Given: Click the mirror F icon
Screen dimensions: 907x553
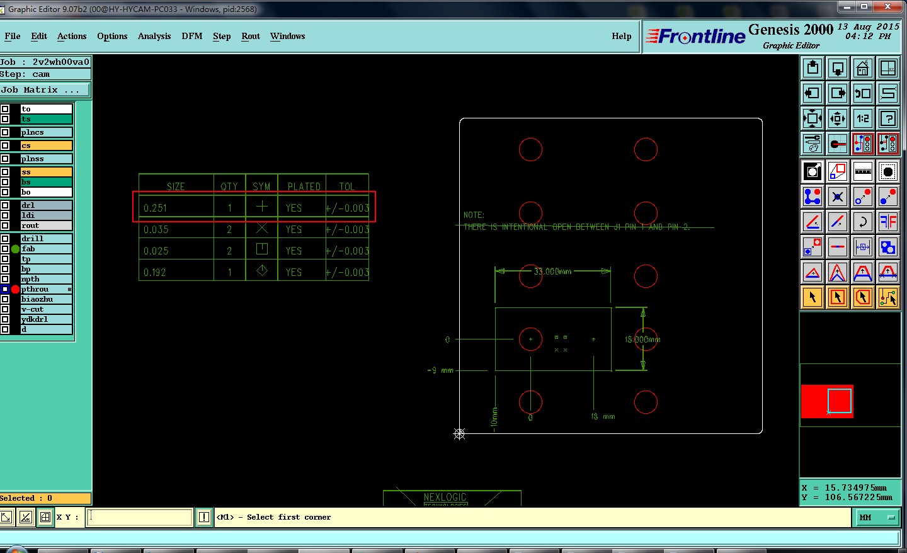Looking at the screenshot, I should (888, 222).
